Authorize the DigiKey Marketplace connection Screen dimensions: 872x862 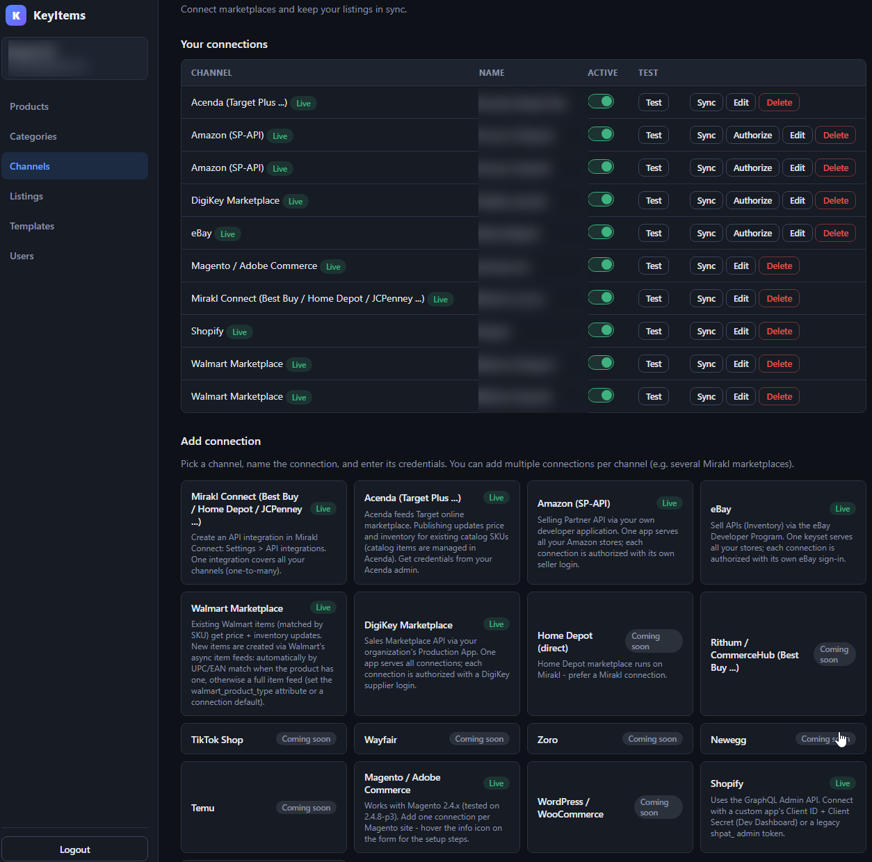(x=752, y=200)
